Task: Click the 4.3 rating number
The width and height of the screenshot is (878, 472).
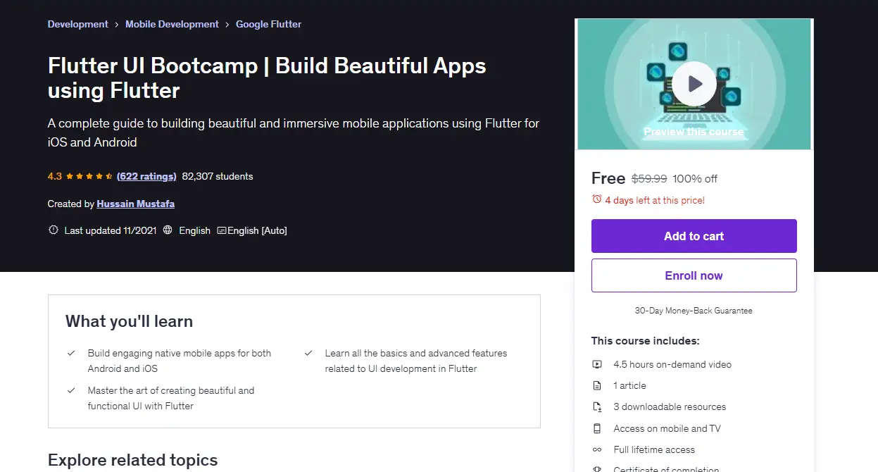Action: tap(55, 176)
